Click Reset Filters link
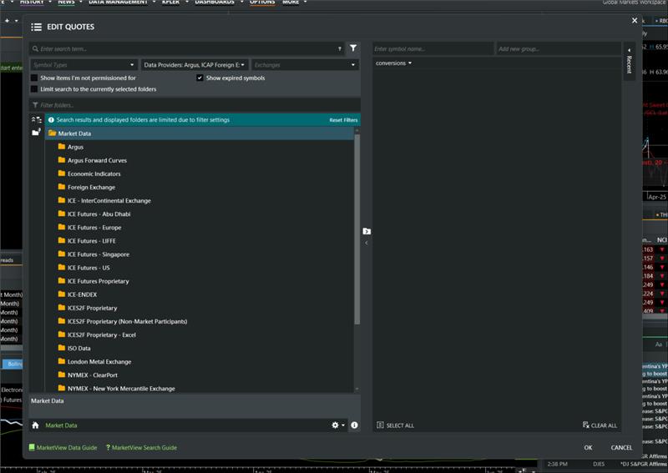This screenshot has width=668, height=473. tap(343, 120)
